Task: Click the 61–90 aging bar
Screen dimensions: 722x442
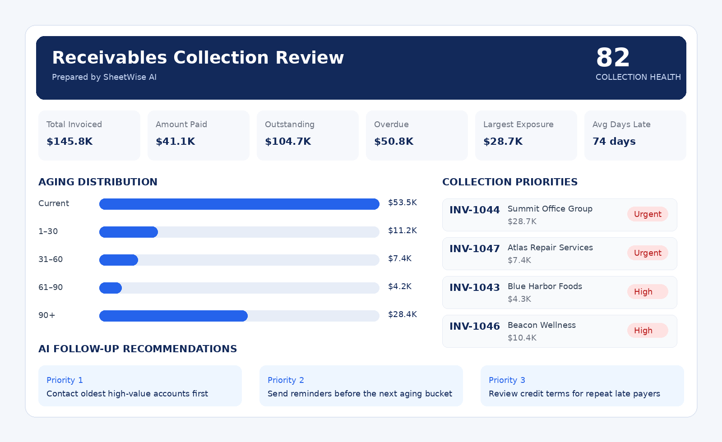Action: 239,288
